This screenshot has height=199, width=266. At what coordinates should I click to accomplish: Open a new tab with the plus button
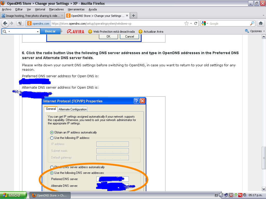pyautogui.click(x=134, y=16)
